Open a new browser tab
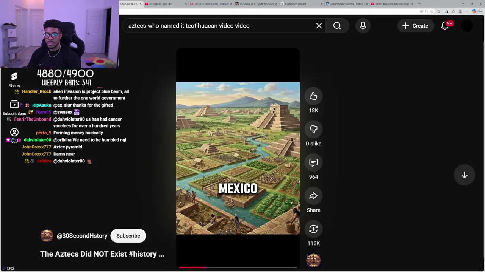 click(419, 4)
